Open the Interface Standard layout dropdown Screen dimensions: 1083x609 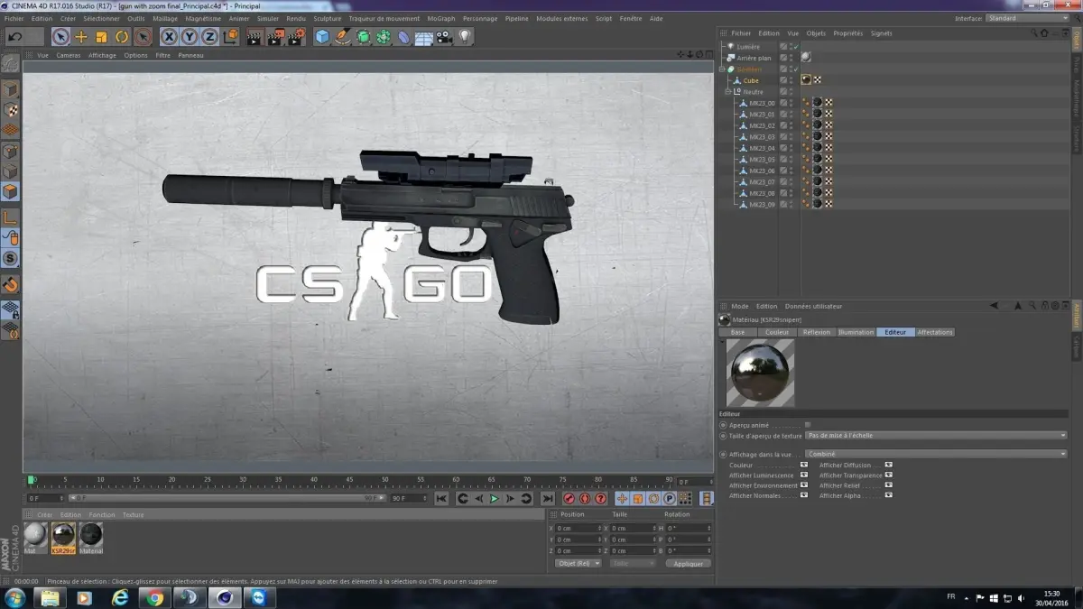coord(1027,18)
